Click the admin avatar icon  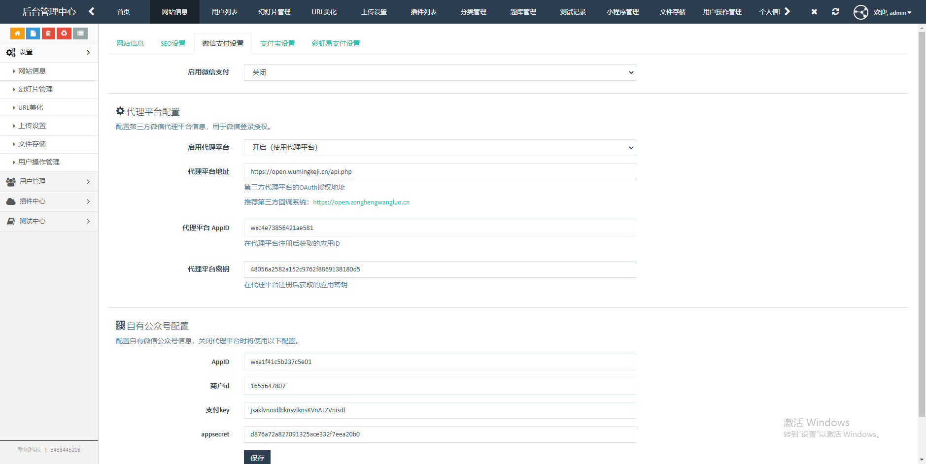(x=861, y=12)
